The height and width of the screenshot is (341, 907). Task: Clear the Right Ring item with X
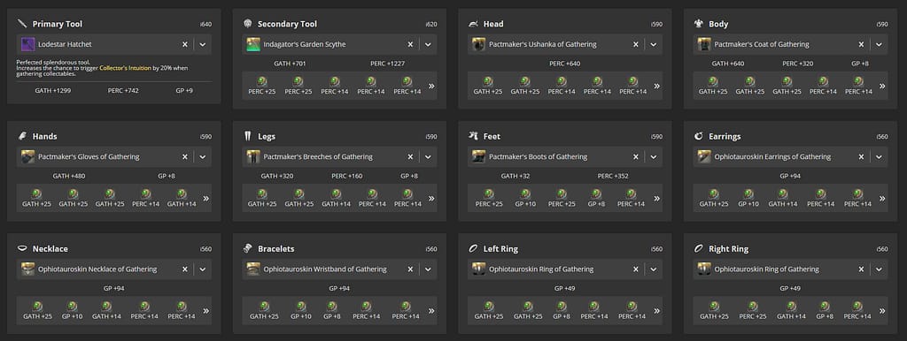coord(861,269)
